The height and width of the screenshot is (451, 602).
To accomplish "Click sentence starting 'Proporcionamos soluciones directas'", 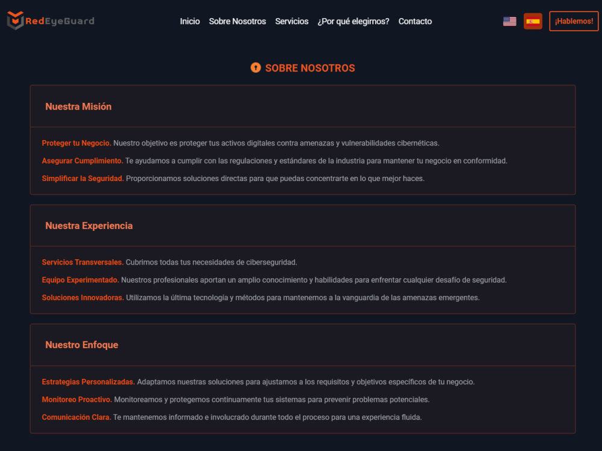I will click(275, 179).
